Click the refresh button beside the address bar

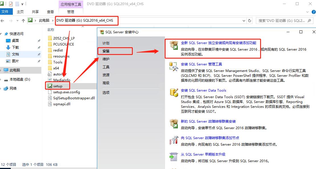(250, 20)
